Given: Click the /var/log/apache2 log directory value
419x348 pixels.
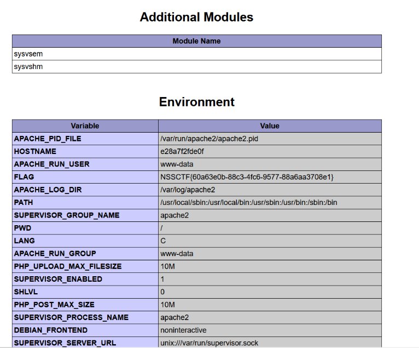Looking at the screenshot, I should pos(188,190).
